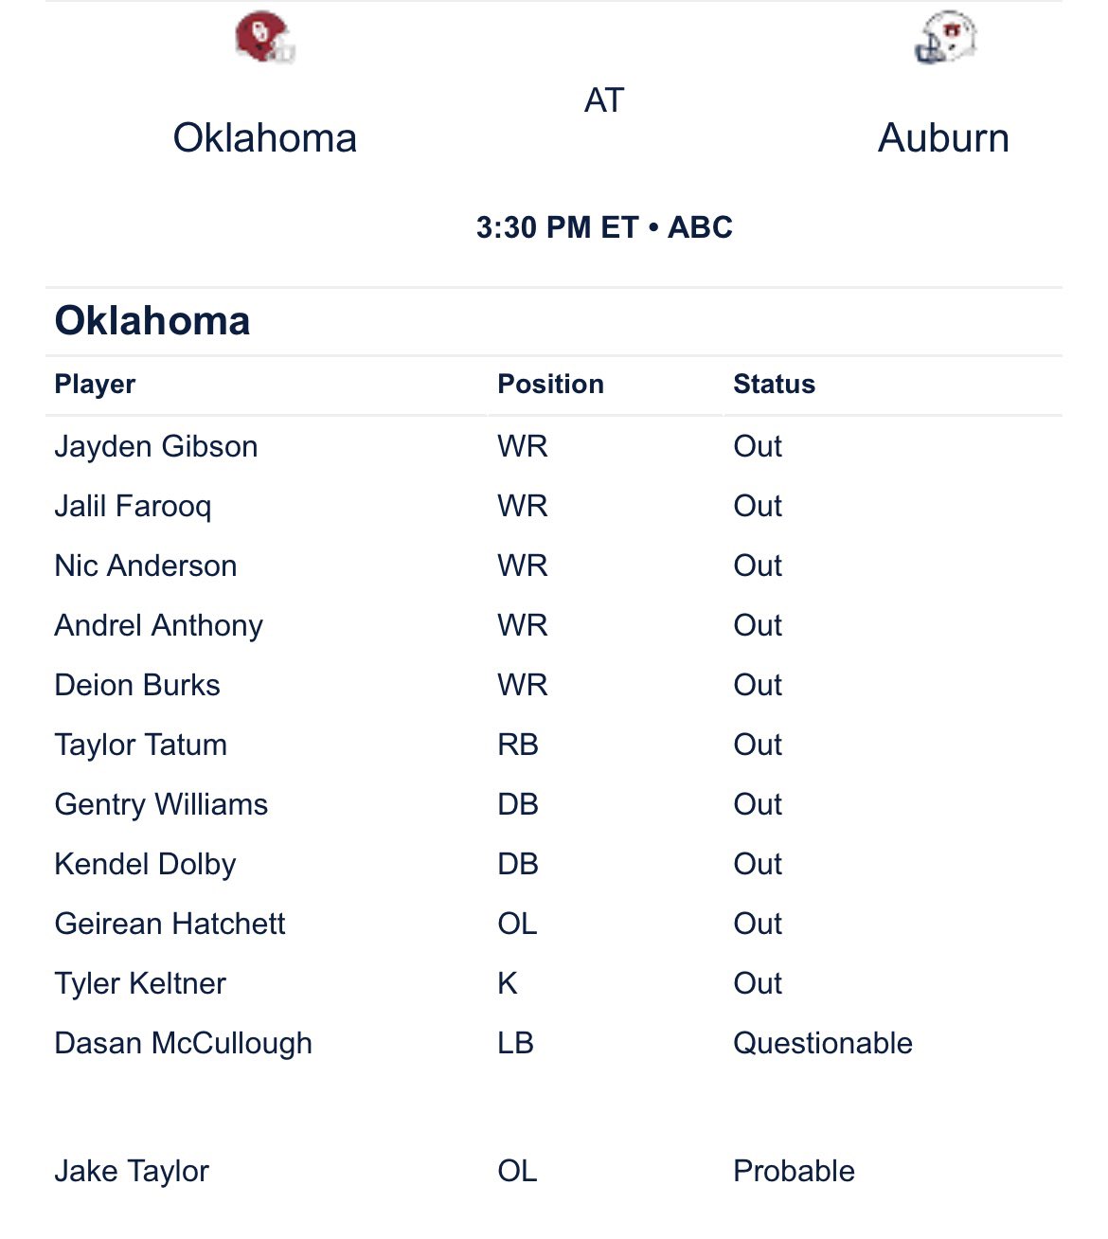This screenshot has width=1108, height=1239.
Task: Select the Status column header
Action: 774,384
